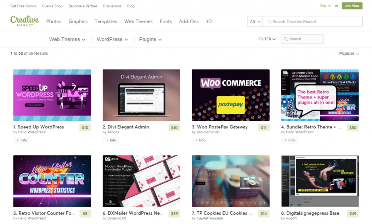
Task: Click the title '2. Divi Elegant Admin'
Action: 126,127
